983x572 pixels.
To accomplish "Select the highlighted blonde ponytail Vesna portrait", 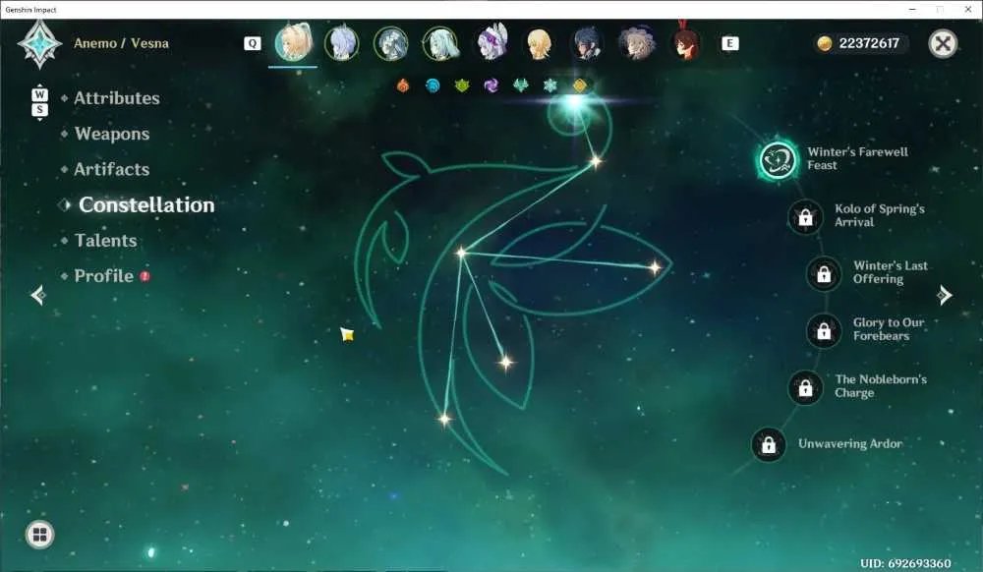I will click(x=293, y=42).
